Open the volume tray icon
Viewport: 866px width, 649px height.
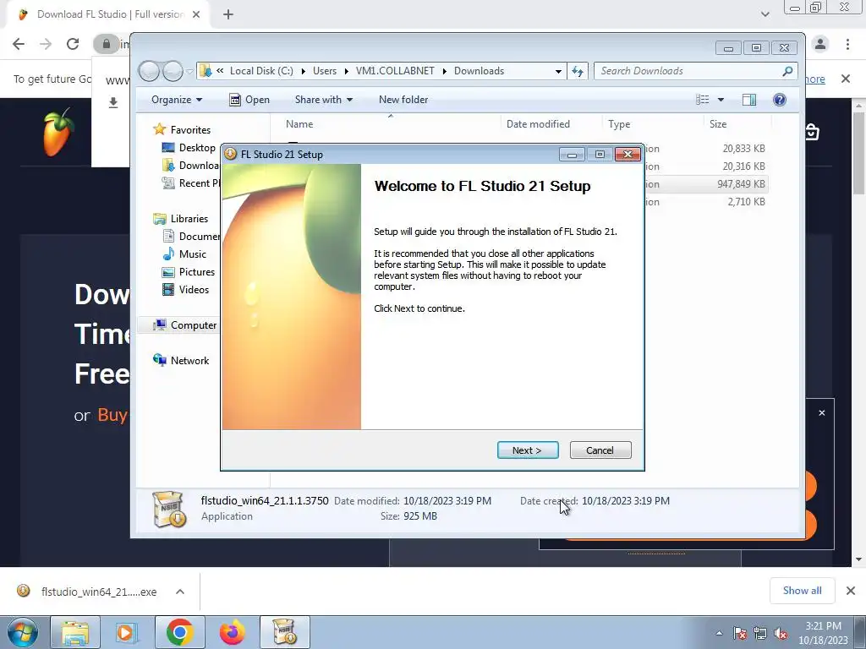click(x=781, y=633)
